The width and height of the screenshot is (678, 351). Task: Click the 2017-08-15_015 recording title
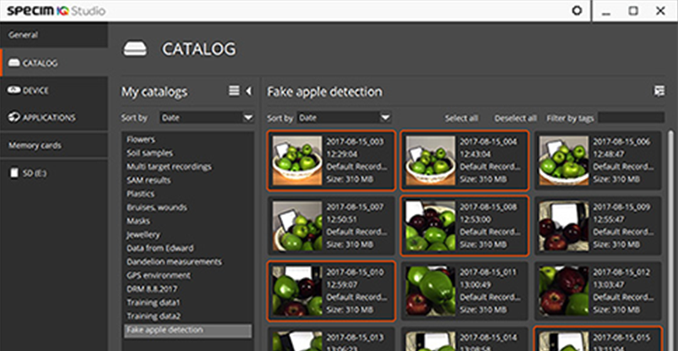(x=621, y=338)
